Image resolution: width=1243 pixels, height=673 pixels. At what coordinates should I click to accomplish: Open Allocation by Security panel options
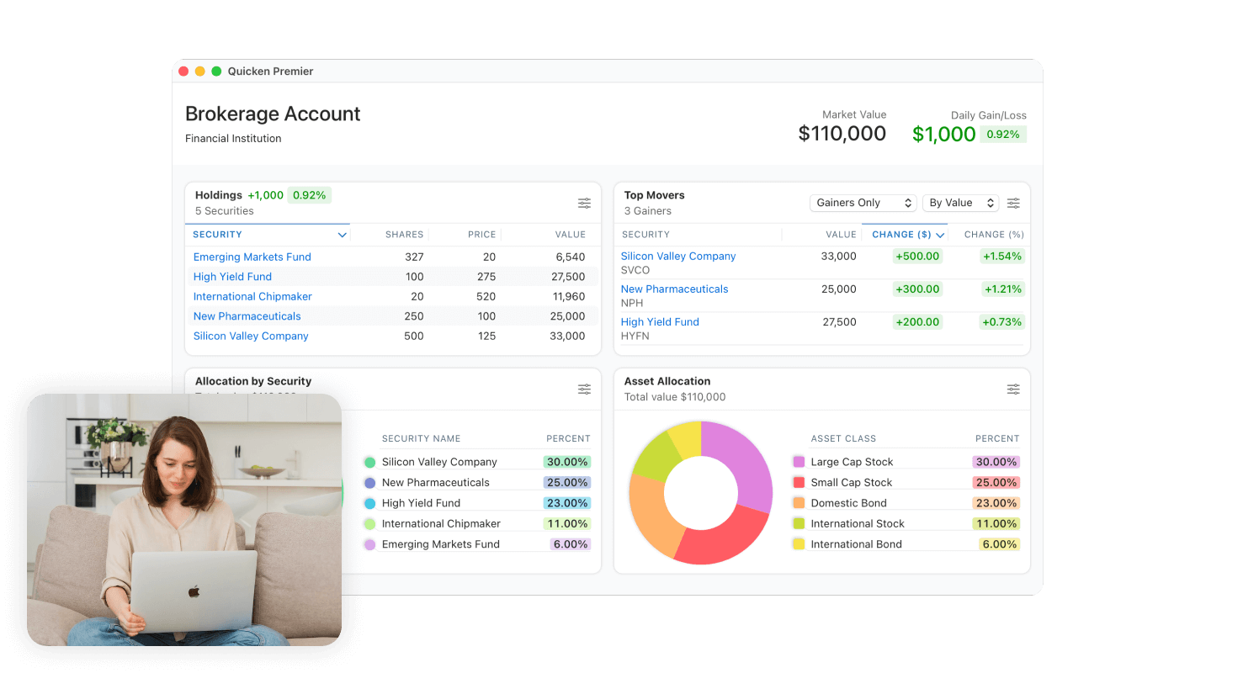pos(584,389)
